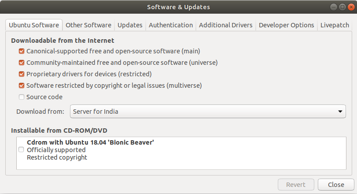Open the Livepatch tab
Viewport: 357px width, 194px height.
(335, 25)
